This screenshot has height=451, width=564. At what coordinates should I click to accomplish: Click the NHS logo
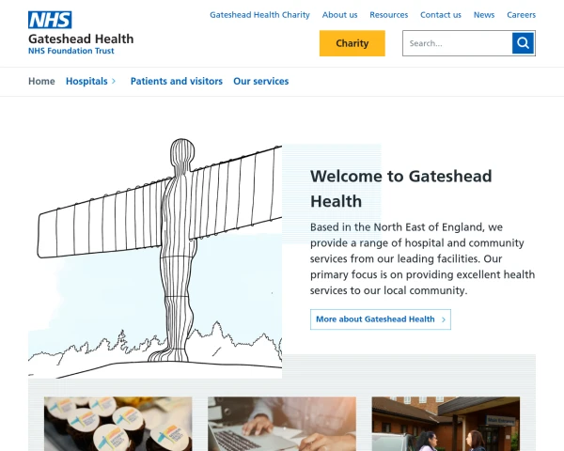(x=50, y=20)
